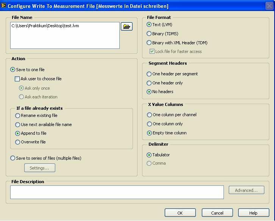Open the folder browse icon next to File Name
The image size is (275, 221).
pos(127,26)
